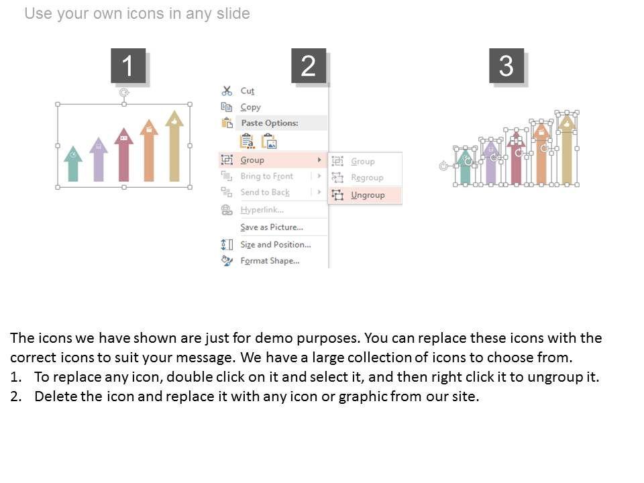Click the ungrouped tan arrow in step 3

point(567,149)
